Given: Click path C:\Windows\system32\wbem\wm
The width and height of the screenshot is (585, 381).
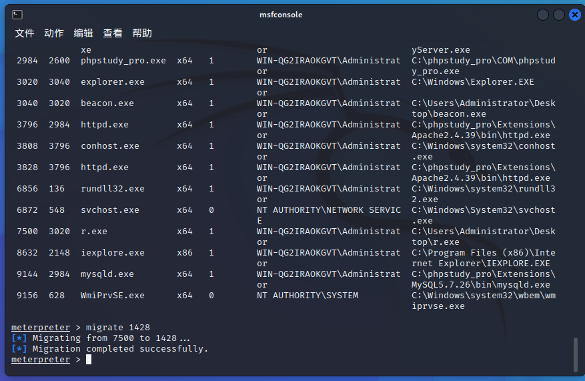Looking at the screenshot, I should pyautogui.click(x=484, y=295).
